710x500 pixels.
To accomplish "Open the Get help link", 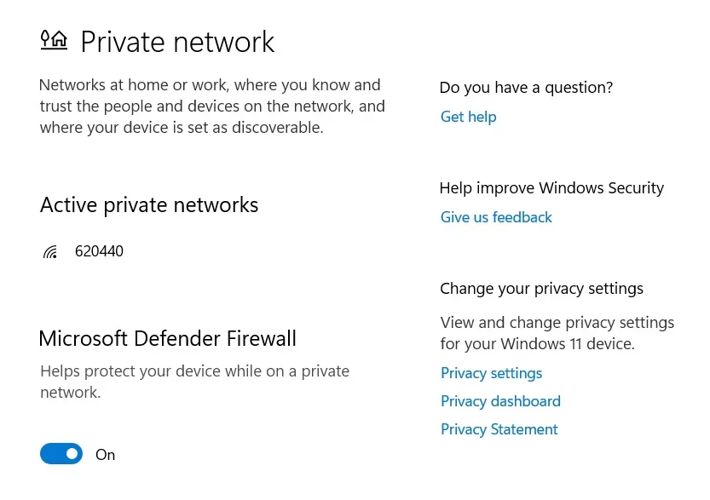I will tap(468, 117).
